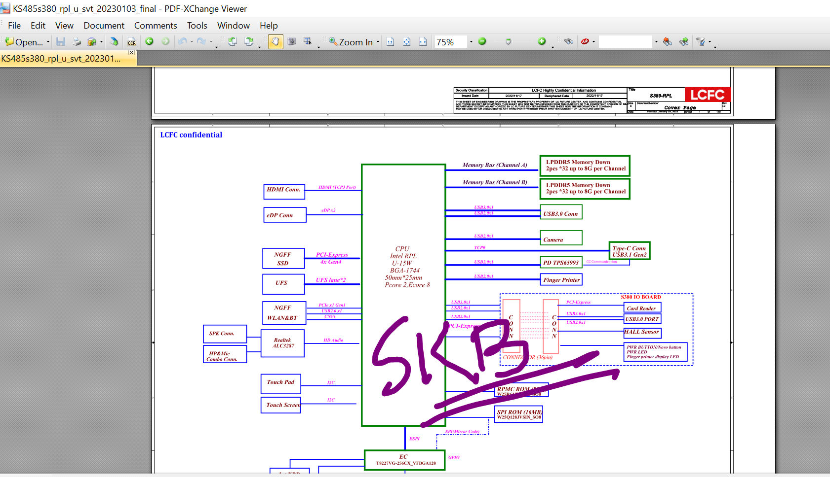Click the 'SPI ROM (16MB)' block
Image resolution: width=830 pixels, height=477 pixels.
519,414
